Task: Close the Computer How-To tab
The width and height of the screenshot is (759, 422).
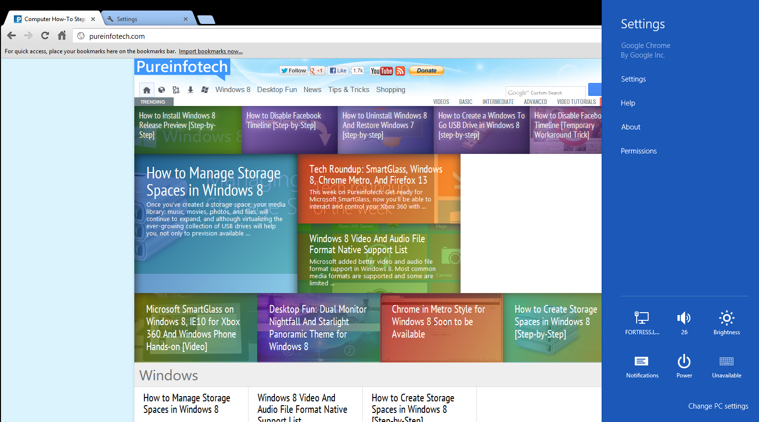Action: [93, 19]
